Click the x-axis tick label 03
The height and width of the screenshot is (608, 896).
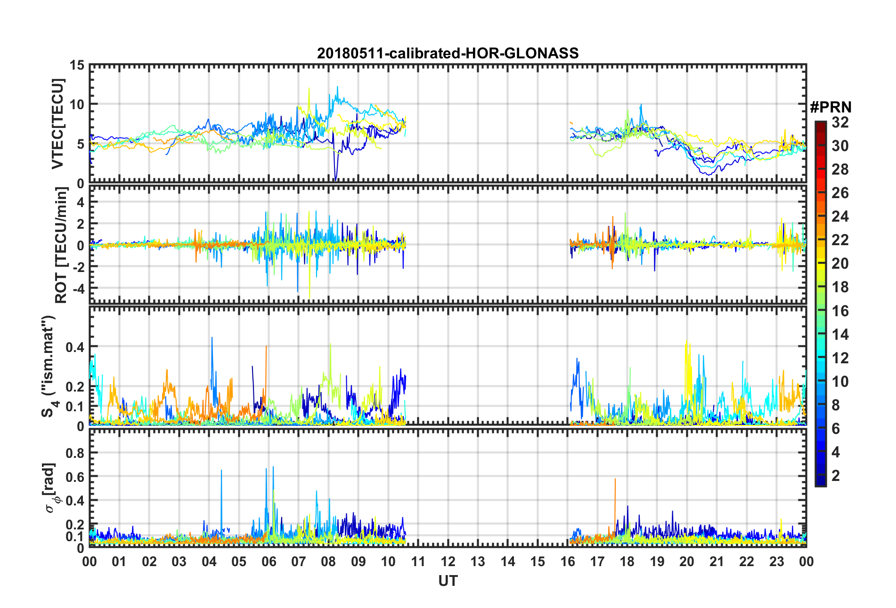pos(179,561)
